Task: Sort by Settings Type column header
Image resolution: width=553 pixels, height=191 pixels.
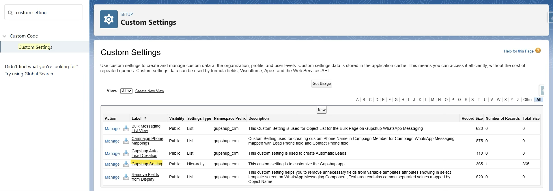Action: 199,118
